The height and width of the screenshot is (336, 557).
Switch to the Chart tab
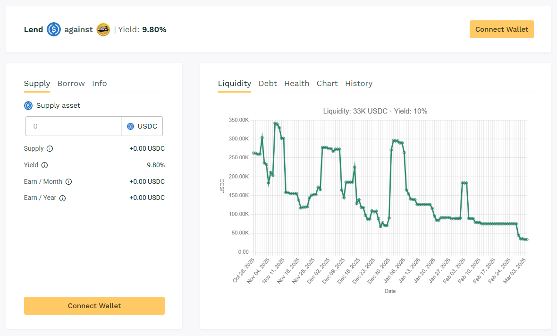coord(327,84)
